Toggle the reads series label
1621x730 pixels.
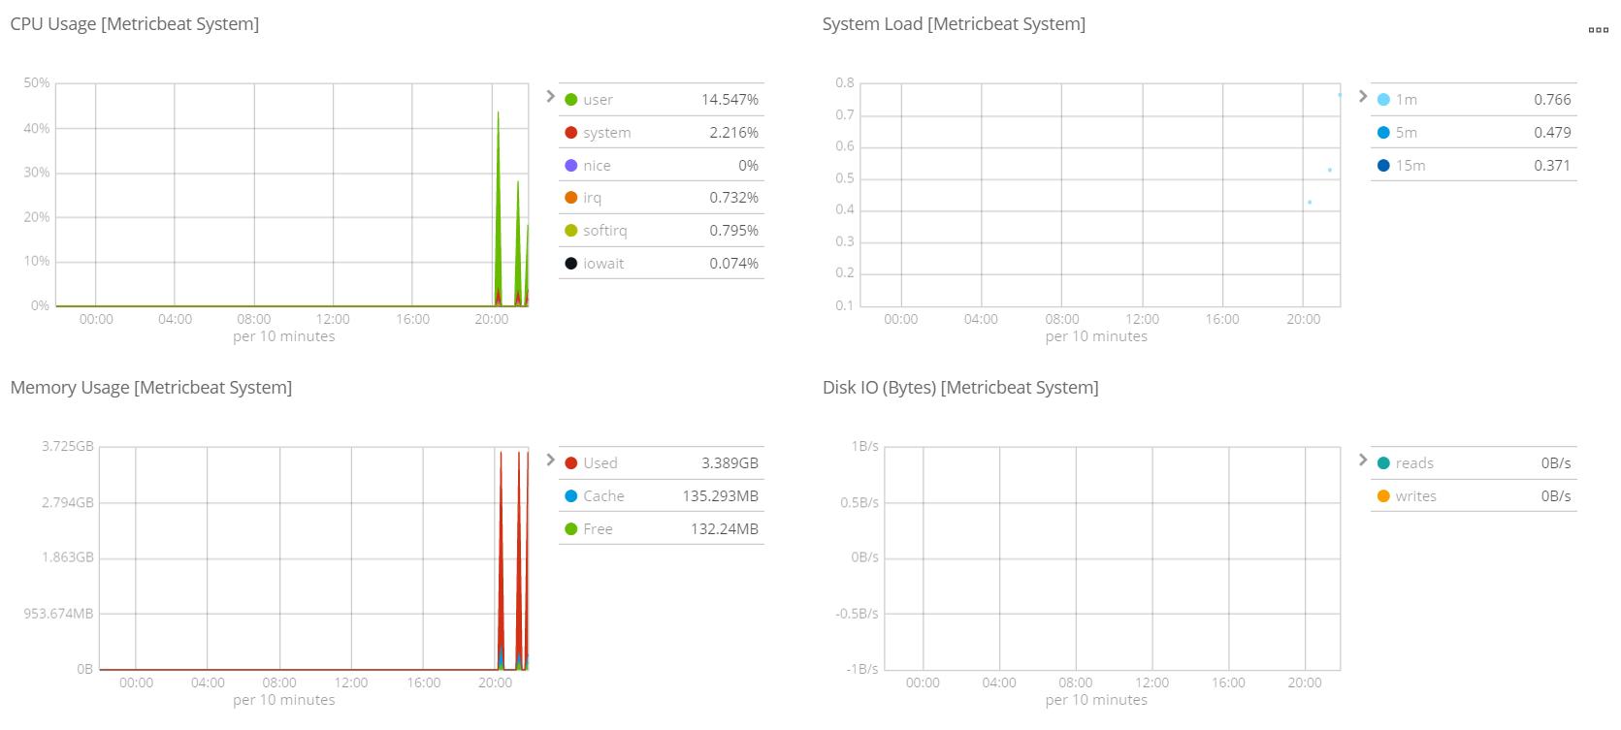pyautogui.click(x=1414, y=463)
